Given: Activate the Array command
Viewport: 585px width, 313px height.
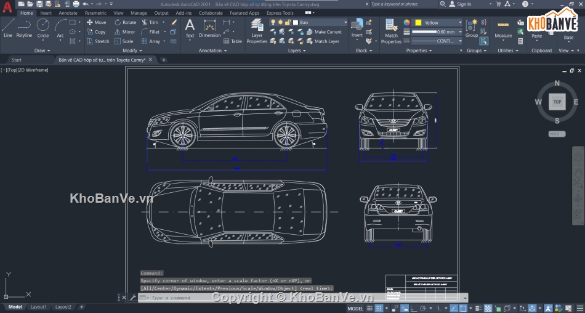Looking at the screenshot, I should coord(151,41).
